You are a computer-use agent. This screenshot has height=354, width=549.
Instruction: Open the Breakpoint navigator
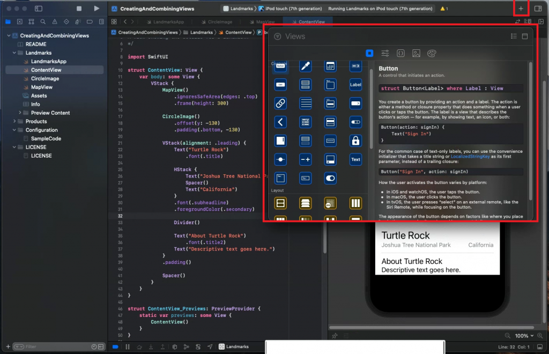pyautogui.click(x=90, y=21)
